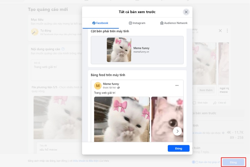Open vertical three-dot menu in background preview
Viewport: 250px width, 167px height.
coord(227,31)
